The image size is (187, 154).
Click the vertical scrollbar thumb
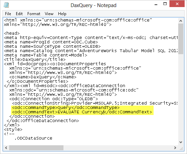point(181,39)
